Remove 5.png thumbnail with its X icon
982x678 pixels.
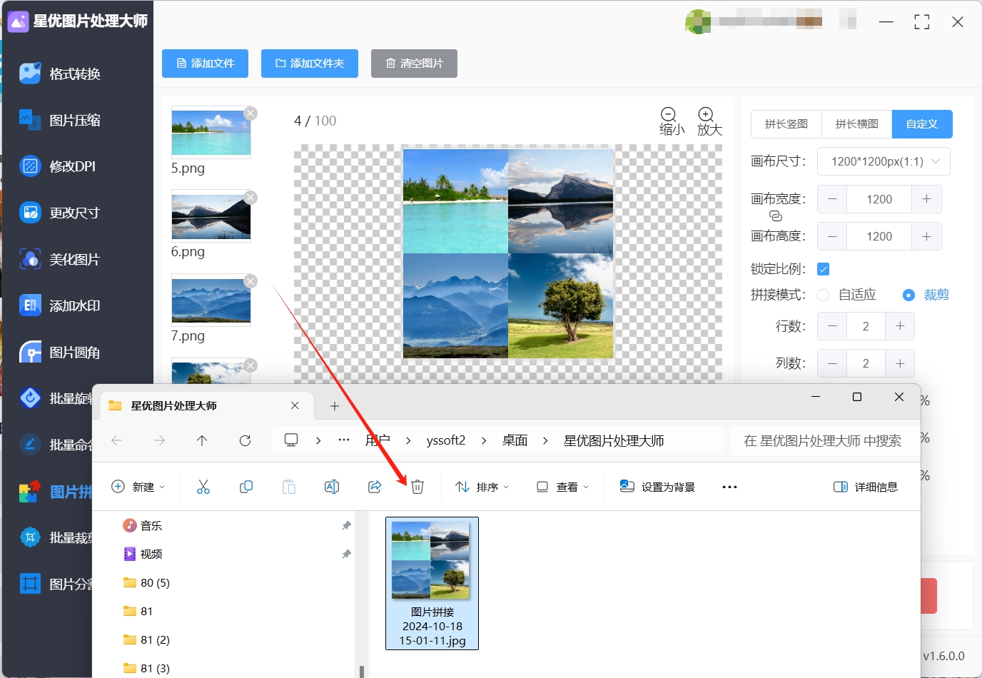[x=250, y=113]
